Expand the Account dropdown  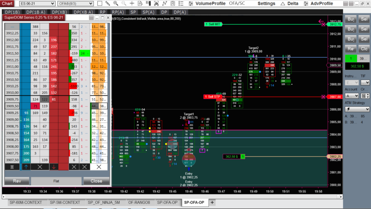pos(352,96)
